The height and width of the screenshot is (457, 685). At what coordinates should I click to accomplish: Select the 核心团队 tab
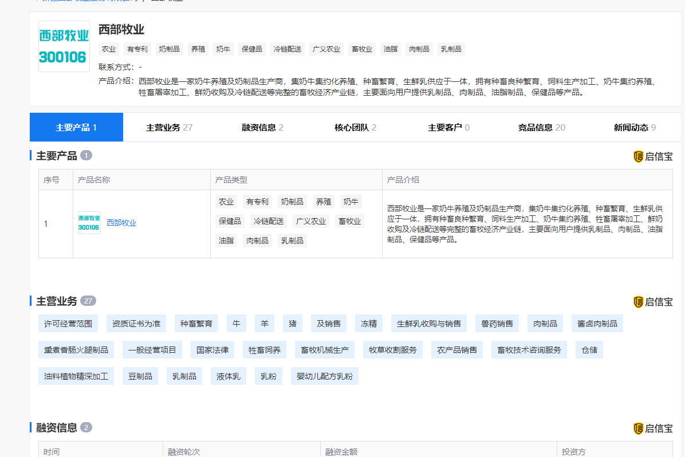coord(355,128)
